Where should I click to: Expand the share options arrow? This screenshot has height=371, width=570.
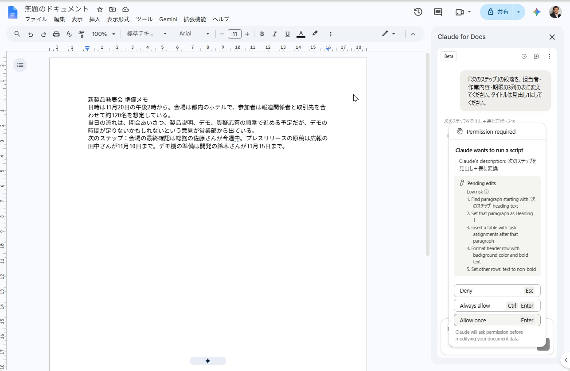click(x=518, y=12)
